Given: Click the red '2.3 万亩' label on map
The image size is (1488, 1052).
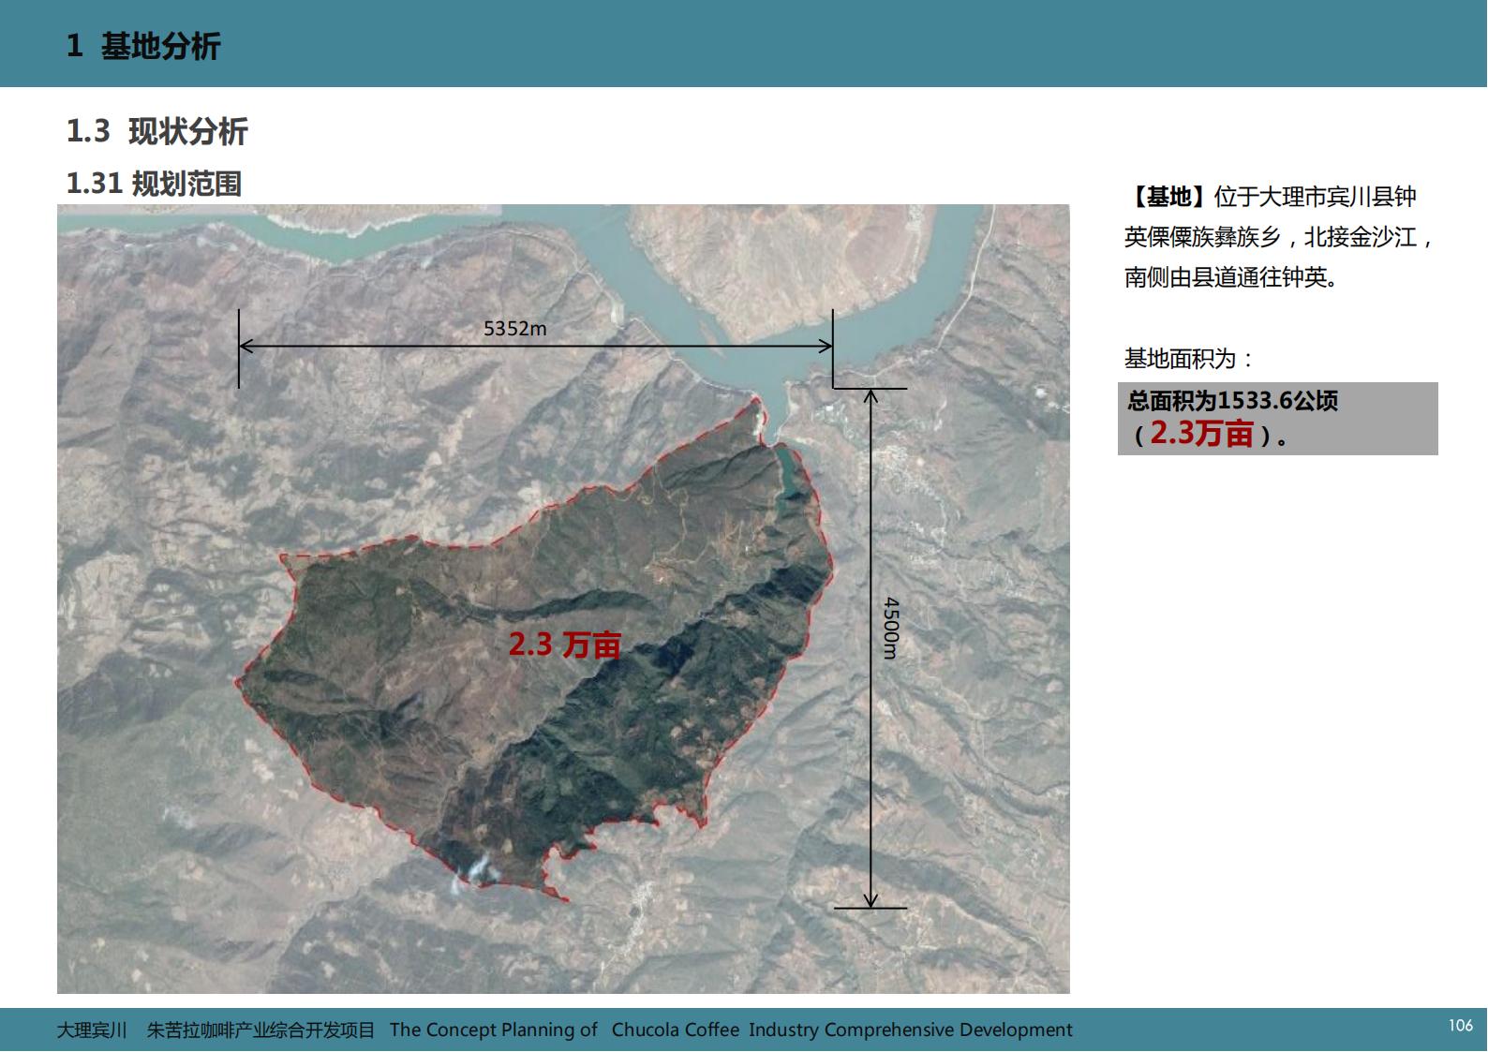Looking at the screenshot, I should [x=565, y=645].
